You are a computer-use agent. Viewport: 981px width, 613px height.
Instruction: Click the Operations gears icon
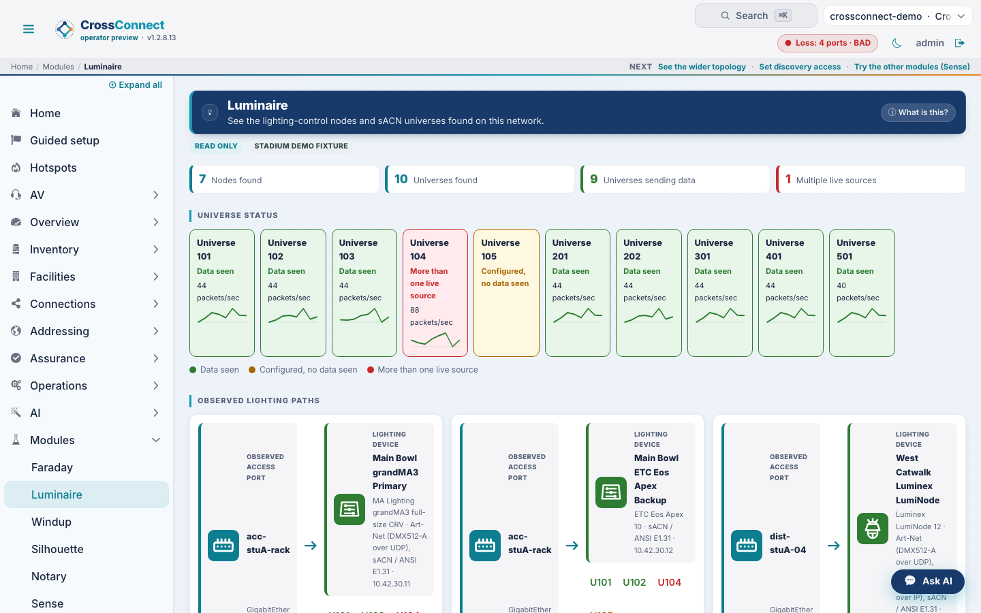click(x=16, y=386)
